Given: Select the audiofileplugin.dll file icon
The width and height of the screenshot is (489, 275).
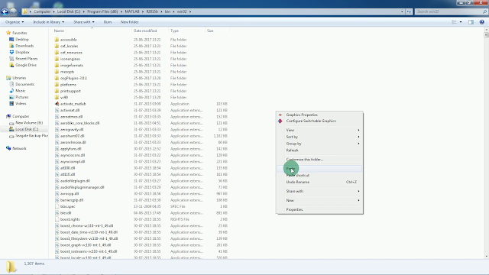Looking at the screenshot, I should [x=57, y=181].
